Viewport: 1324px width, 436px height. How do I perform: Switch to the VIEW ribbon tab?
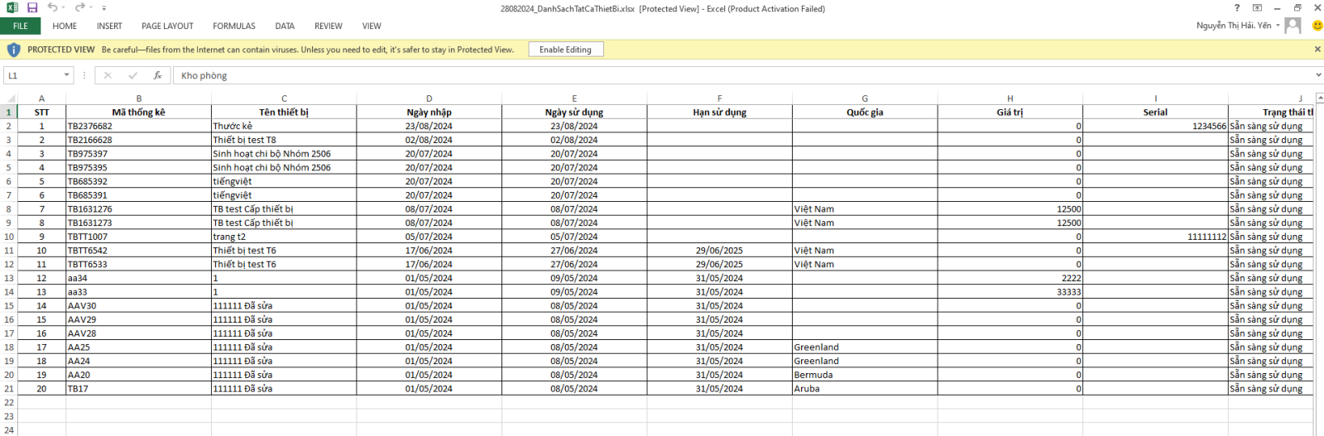point(372,26)
